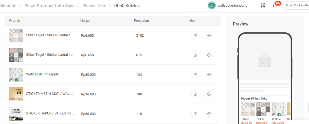Click the move handle for Walldecals Pineapple
309x124 pixels.
[209, 75]
